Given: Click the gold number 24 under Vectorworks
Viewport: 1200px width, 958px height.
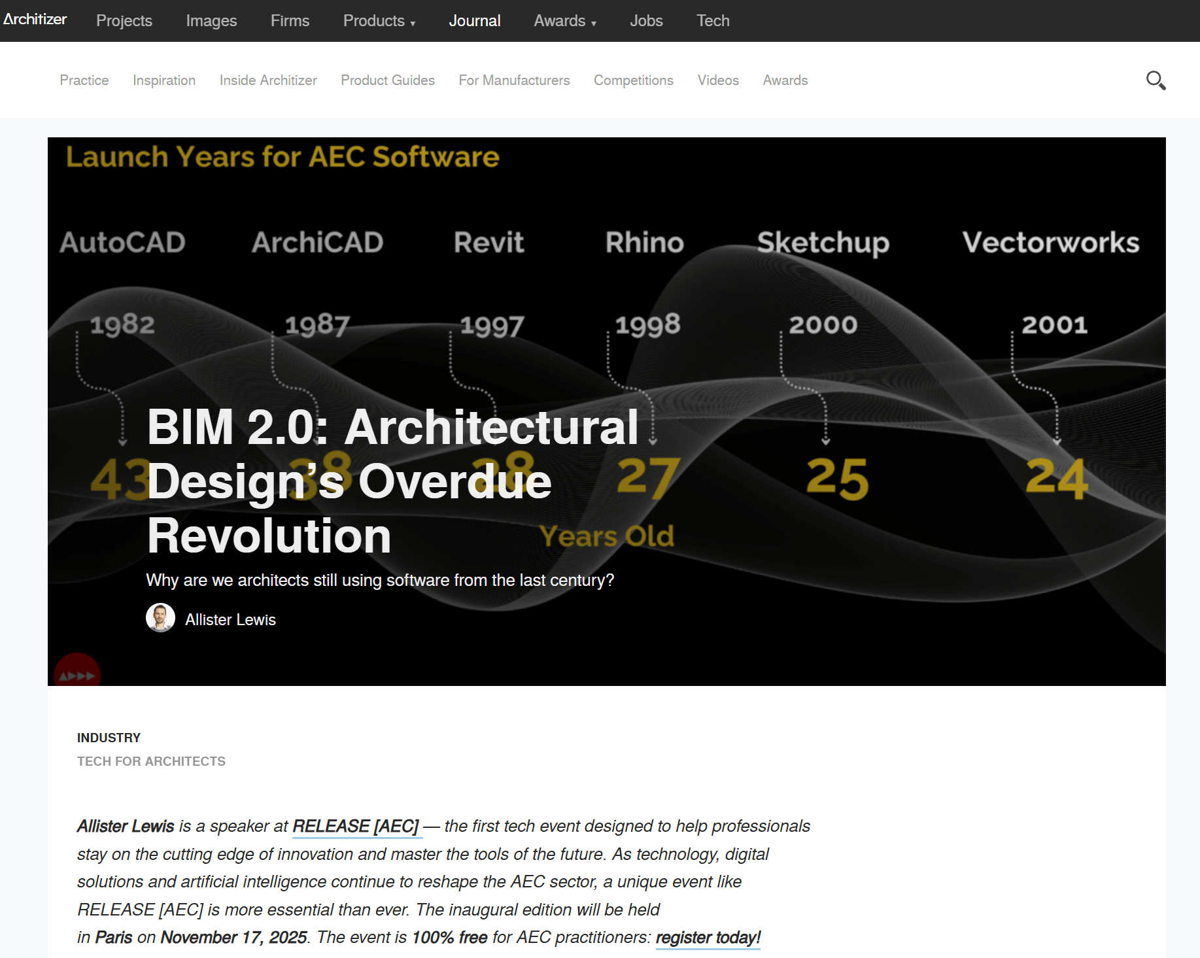Looking at the screenshot, I should pyautogui.click(x=1057, y=479).
